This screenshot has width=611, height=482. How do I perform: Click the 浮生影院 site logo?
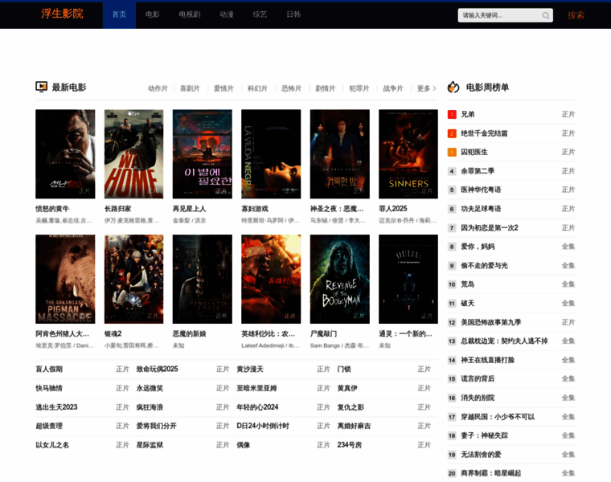click(63, 14)
